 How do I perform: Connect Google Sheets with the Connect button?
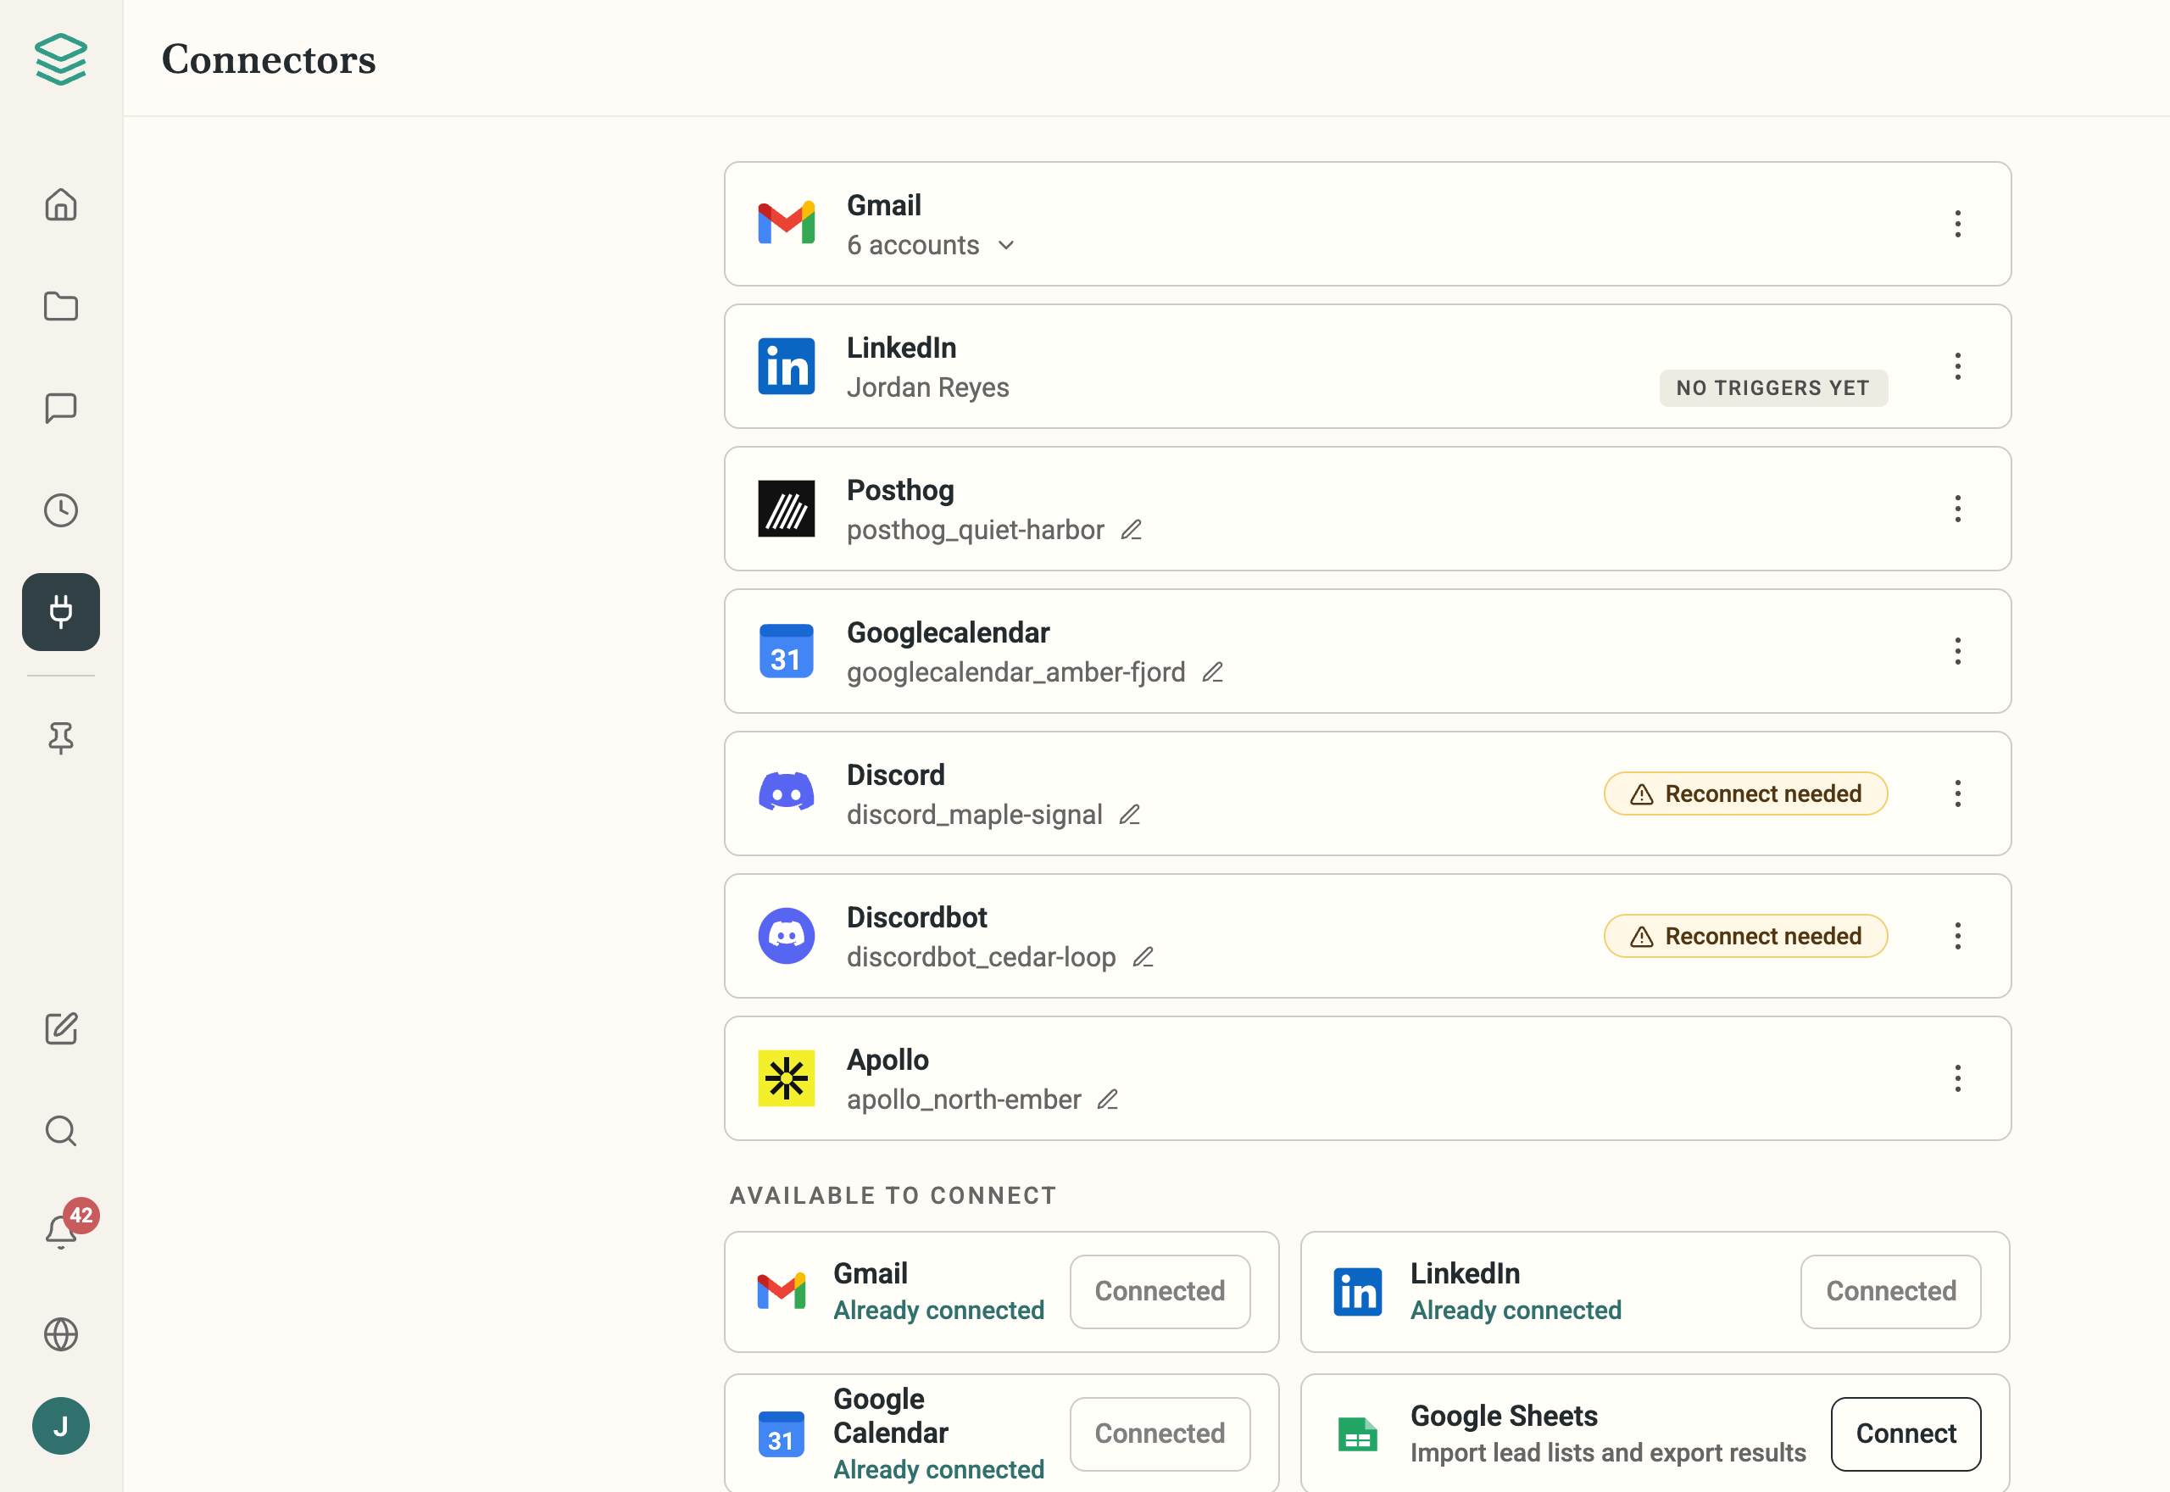(x=1906, y=1434)
